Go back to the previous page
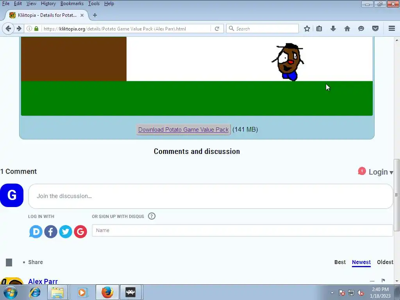 click(8, 29)
